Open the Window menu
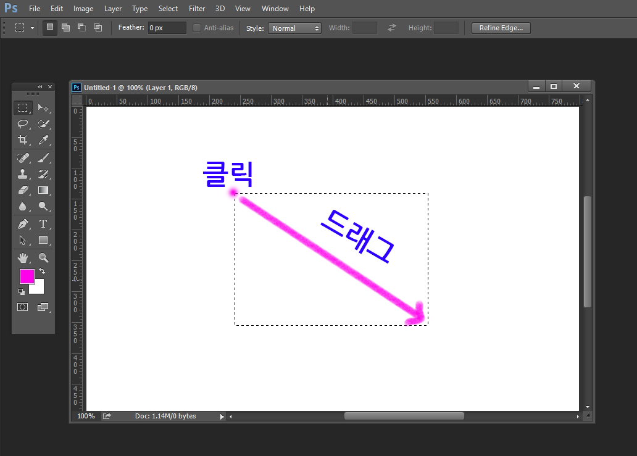 coord(275,9)
